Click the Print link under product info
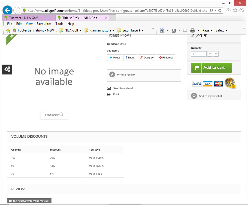 pyautogui.click(x=116, y=94)
